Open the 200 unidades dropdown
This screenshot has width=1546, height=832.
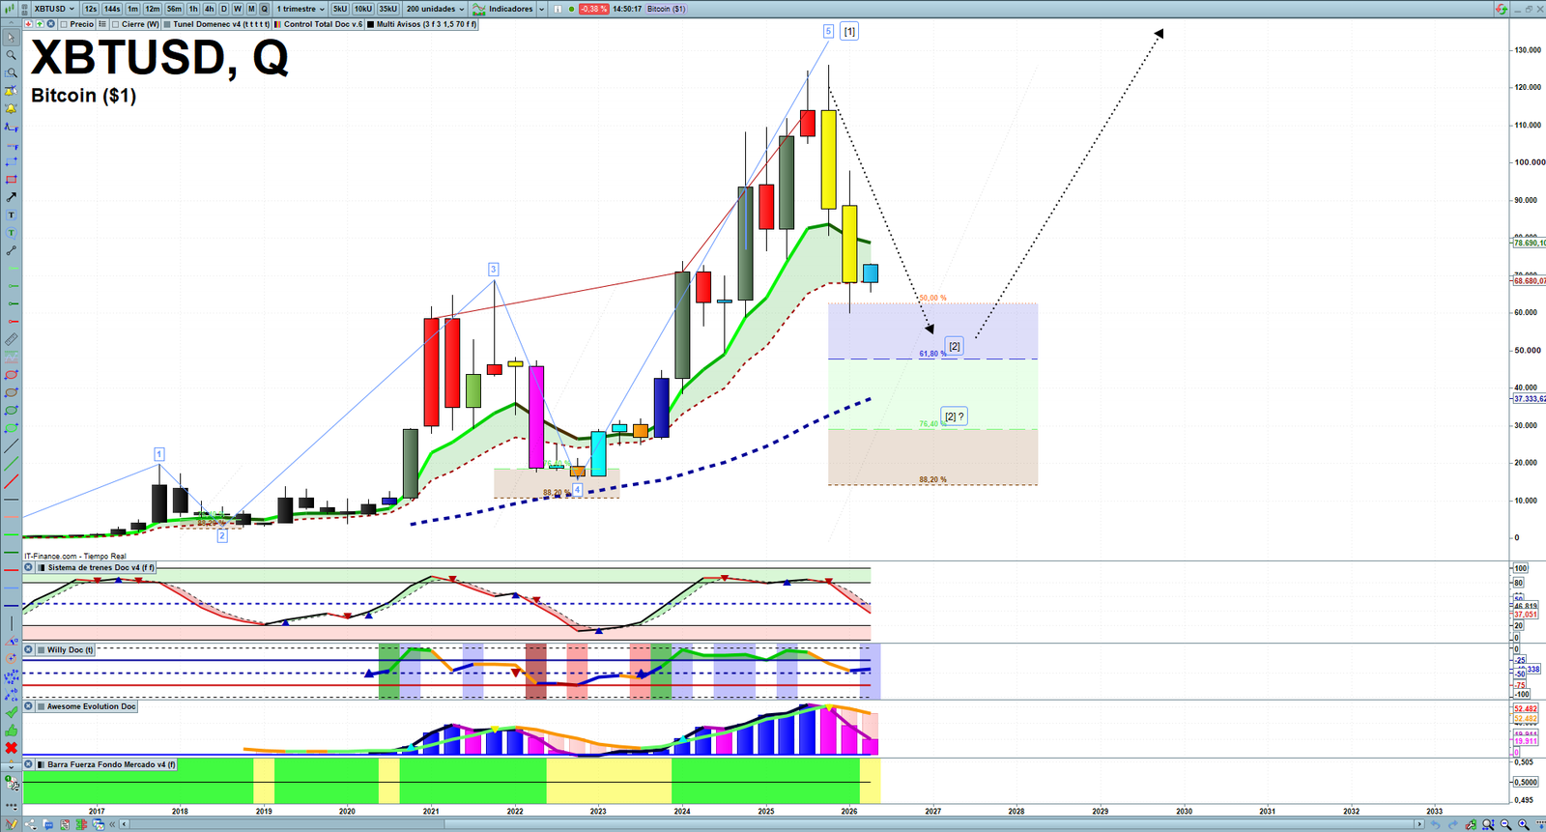[435, 9]
